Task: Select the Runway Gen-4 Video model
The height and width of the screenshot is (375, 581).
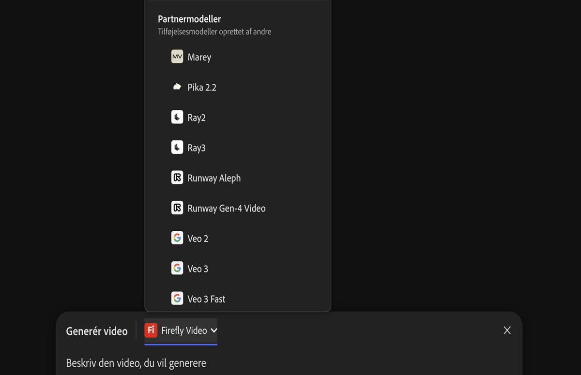Action: pyautogui.click(x=226, y=209)
